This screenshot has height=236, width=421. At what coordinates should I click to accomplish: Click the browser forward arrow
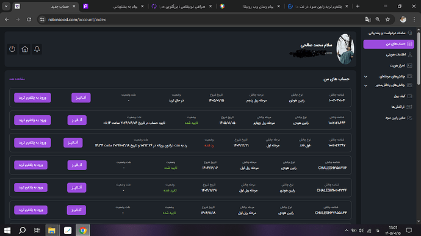(x=18, y=20)
